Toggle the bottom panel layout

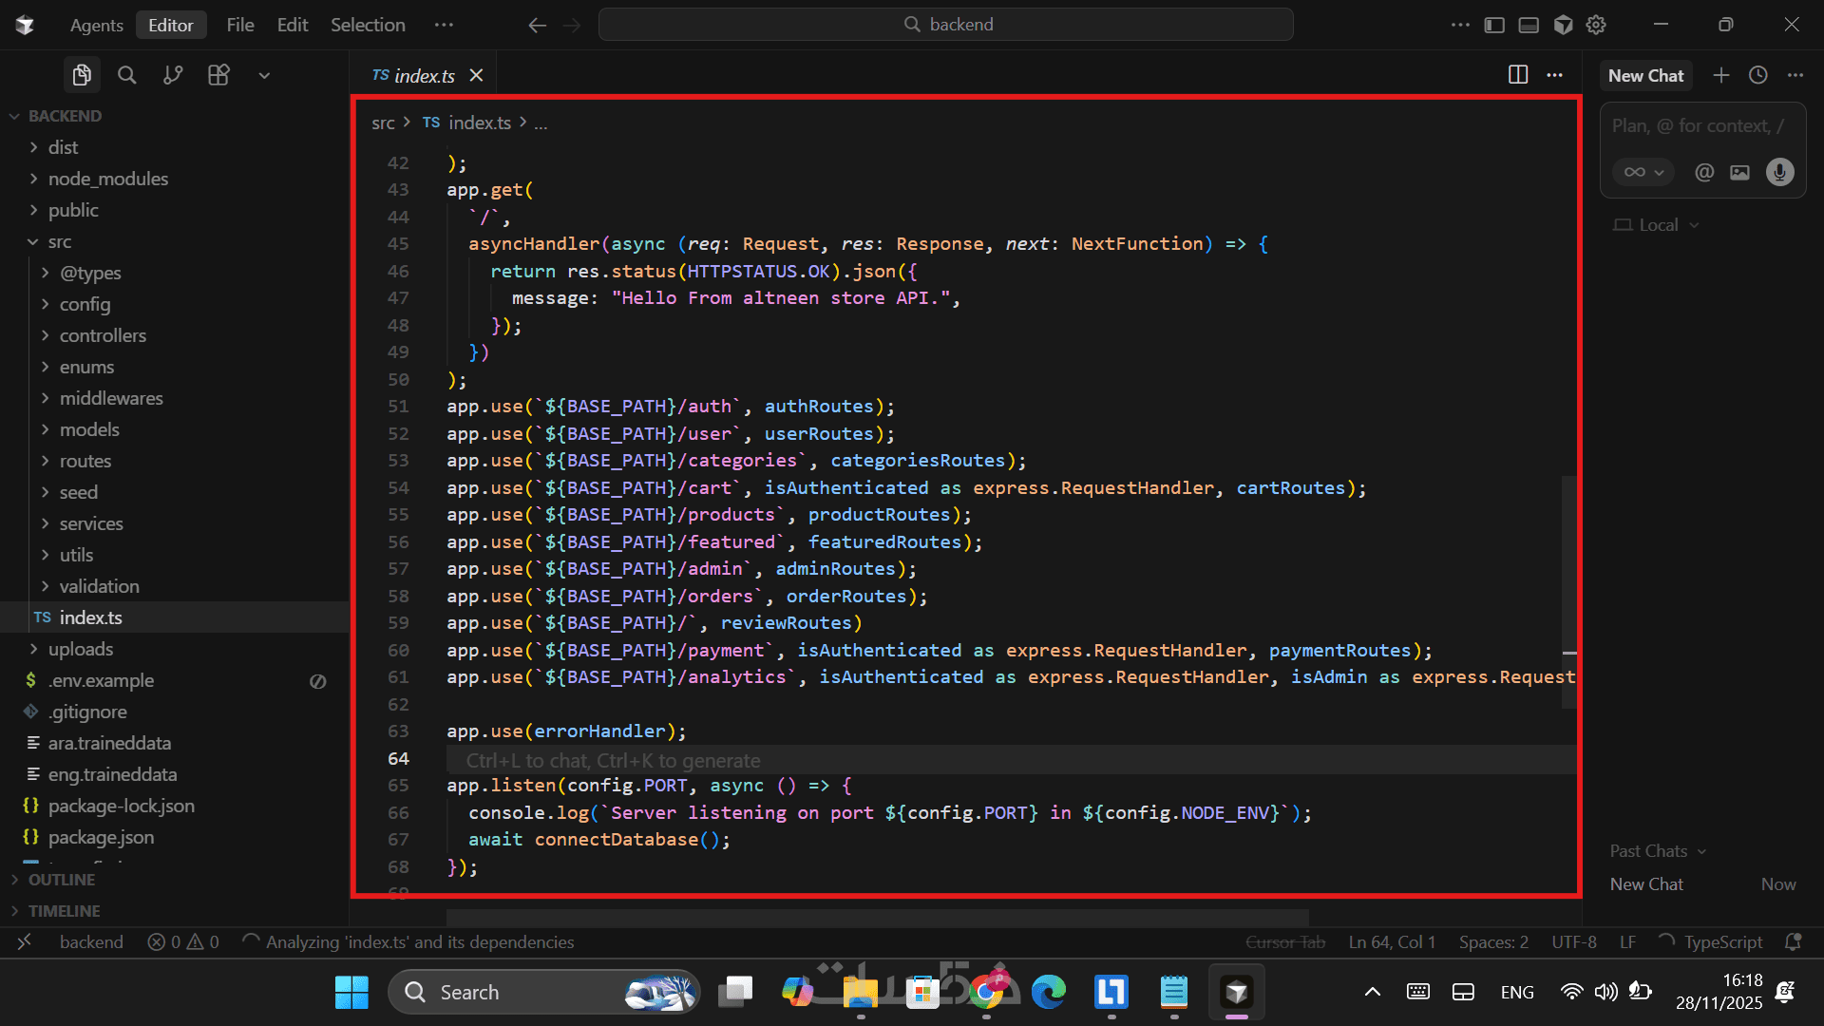[x=1529, y=25]
